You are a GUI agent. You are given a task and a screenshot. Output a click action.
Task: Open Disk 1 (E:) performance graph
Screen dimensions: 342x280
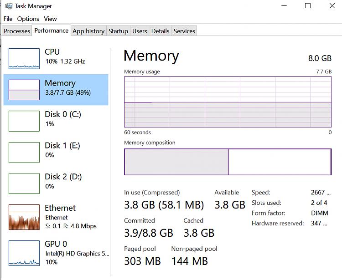pos(24,152)
